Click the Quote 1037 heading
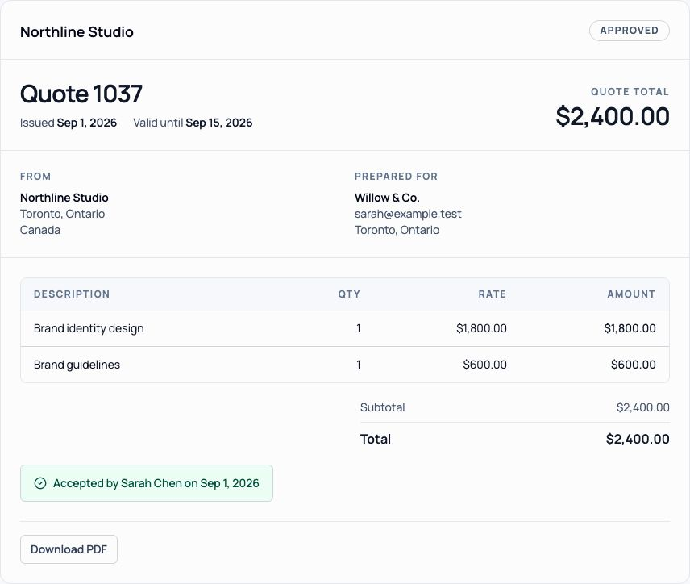Viewport: 690px width, 584px height. pos(81,94)
